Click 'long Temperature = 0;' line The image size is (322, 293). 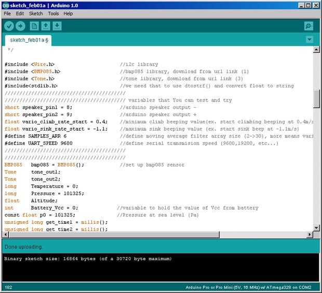tap(41, 186)
